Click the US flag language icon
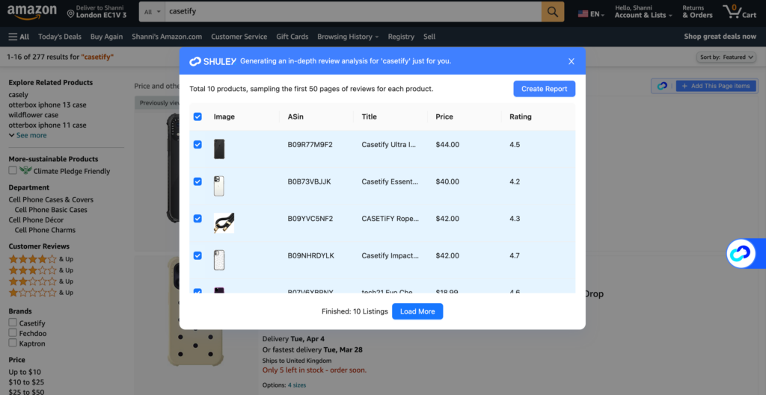 tap(583, 14)
